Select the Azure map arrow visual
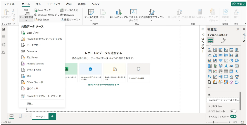 tap(226, 66)
